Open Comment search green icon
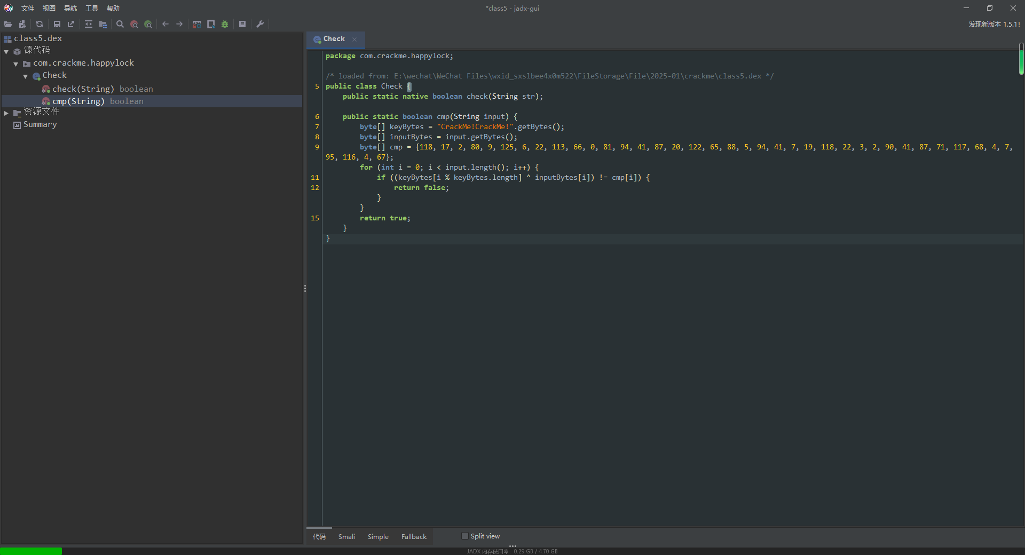This screenshot has height=555, width=1025. tap(148, 24)
